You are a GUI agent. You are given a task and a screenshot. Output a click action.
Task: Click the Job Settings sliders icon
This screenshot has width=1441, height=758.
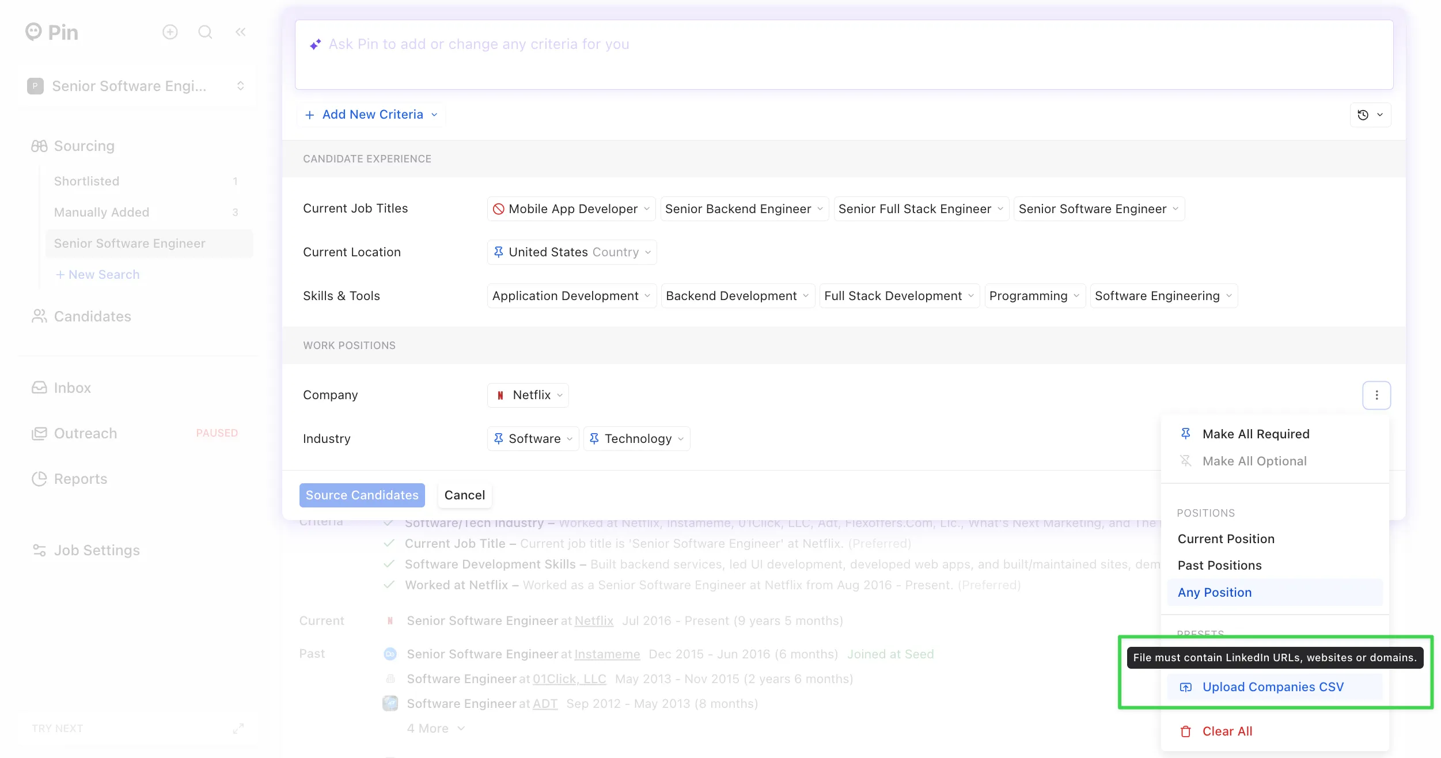point(39,550)
